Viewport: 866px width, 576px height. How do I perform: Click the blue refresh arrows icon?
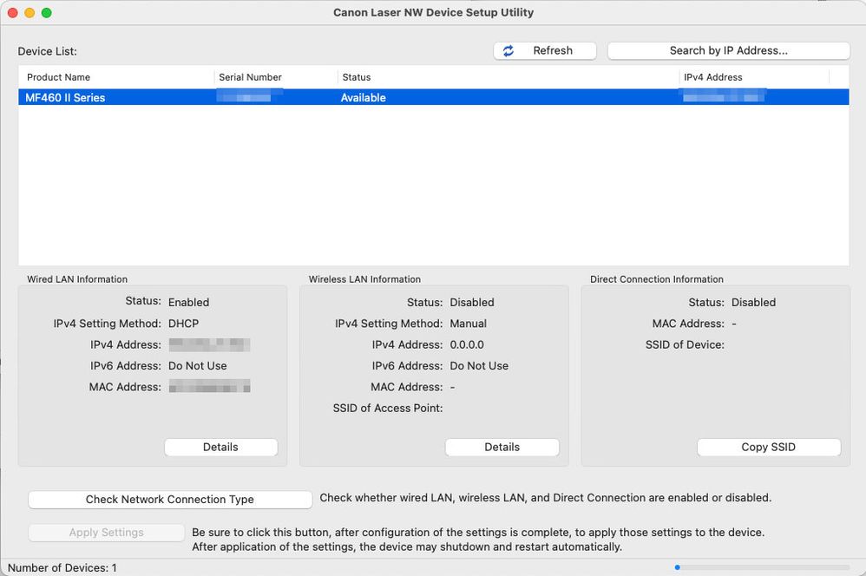point(508,51)
